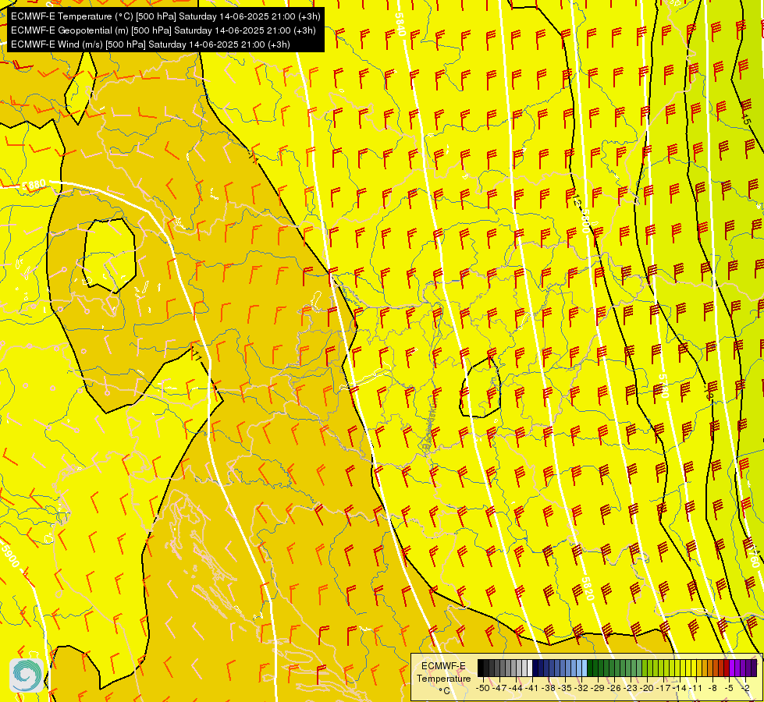Click the -26 legend tick label
The image size is (764, 702).
(614, 688)
